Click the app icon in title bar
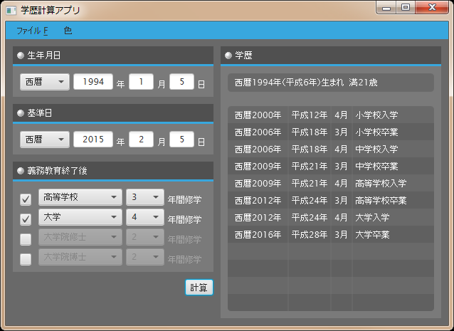This screenshot has height=331, width=454. 11,11
